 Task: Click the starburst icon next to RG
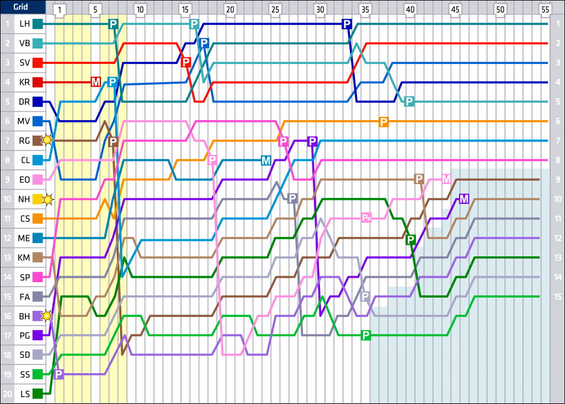48,141
